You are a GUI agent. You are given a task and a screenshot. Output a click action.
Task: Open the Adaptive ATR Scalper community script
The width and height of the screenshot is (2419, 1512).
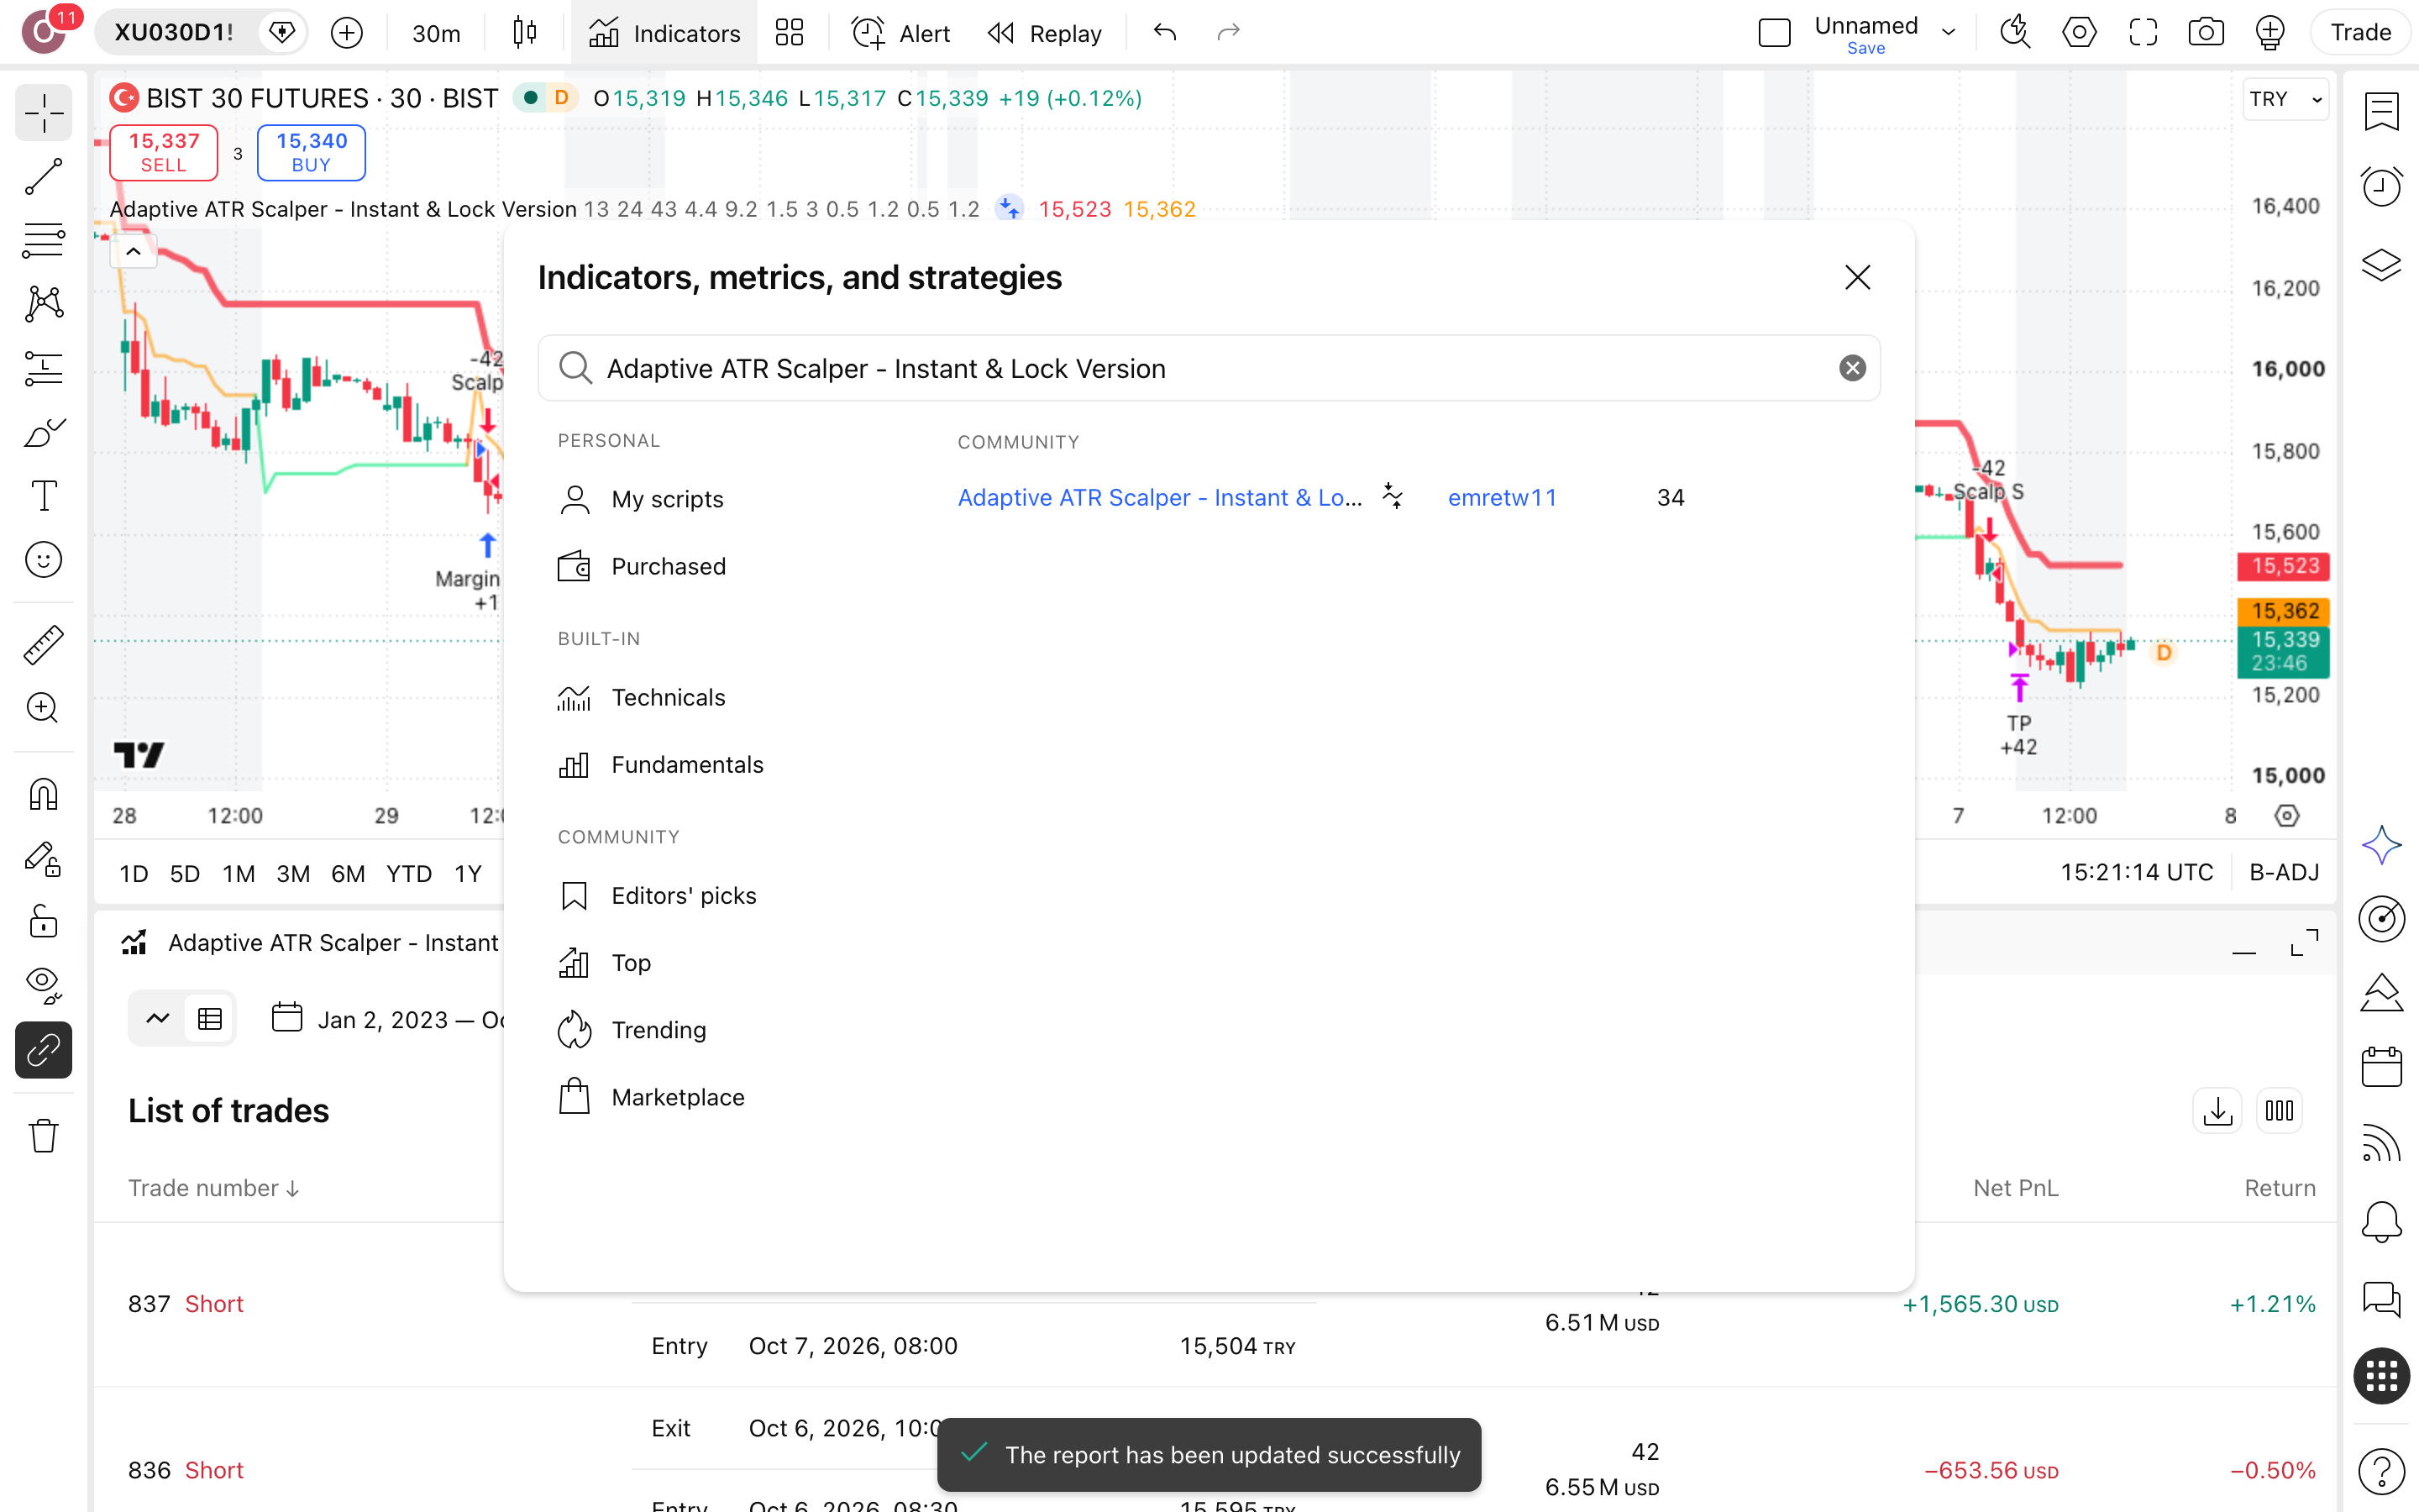tap(1159, 497)
